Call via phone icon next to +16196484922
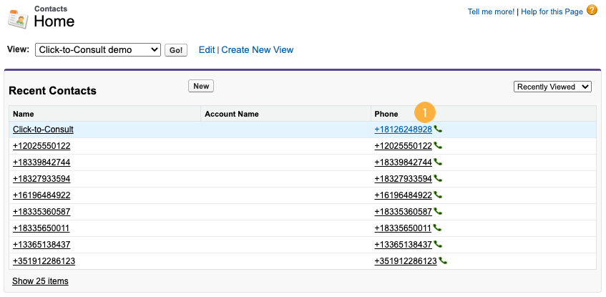The width and height of the screenshot is (606, 297). pos(438,195)
